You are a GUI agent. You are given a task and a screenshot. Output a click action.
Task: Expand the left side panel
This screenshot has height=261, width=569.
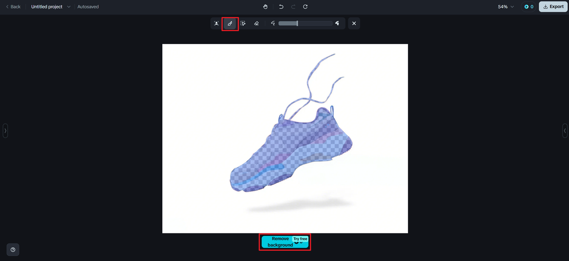[5, 131]
